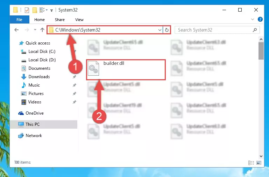Switch to Details view in status bar

251,163
